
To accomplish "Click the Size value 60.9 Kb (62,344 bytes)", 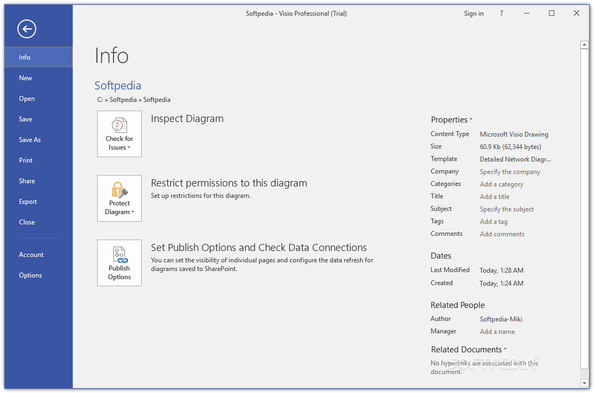I will (510, 147).
